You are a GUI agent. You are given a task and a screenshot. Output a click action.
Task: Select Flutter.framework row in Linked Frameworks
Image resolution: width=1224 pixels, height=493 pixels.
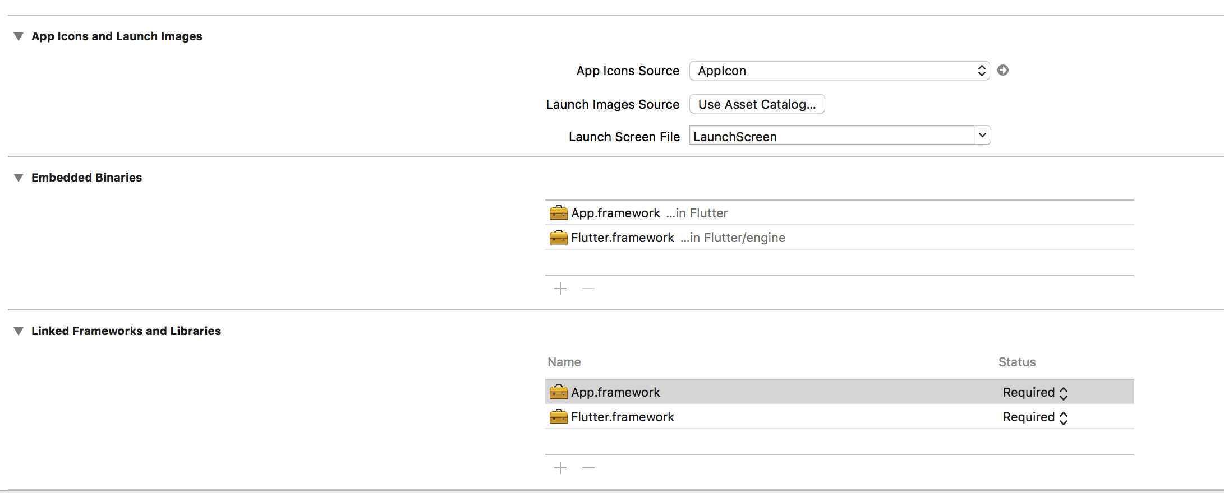click(x=839, y=417)
